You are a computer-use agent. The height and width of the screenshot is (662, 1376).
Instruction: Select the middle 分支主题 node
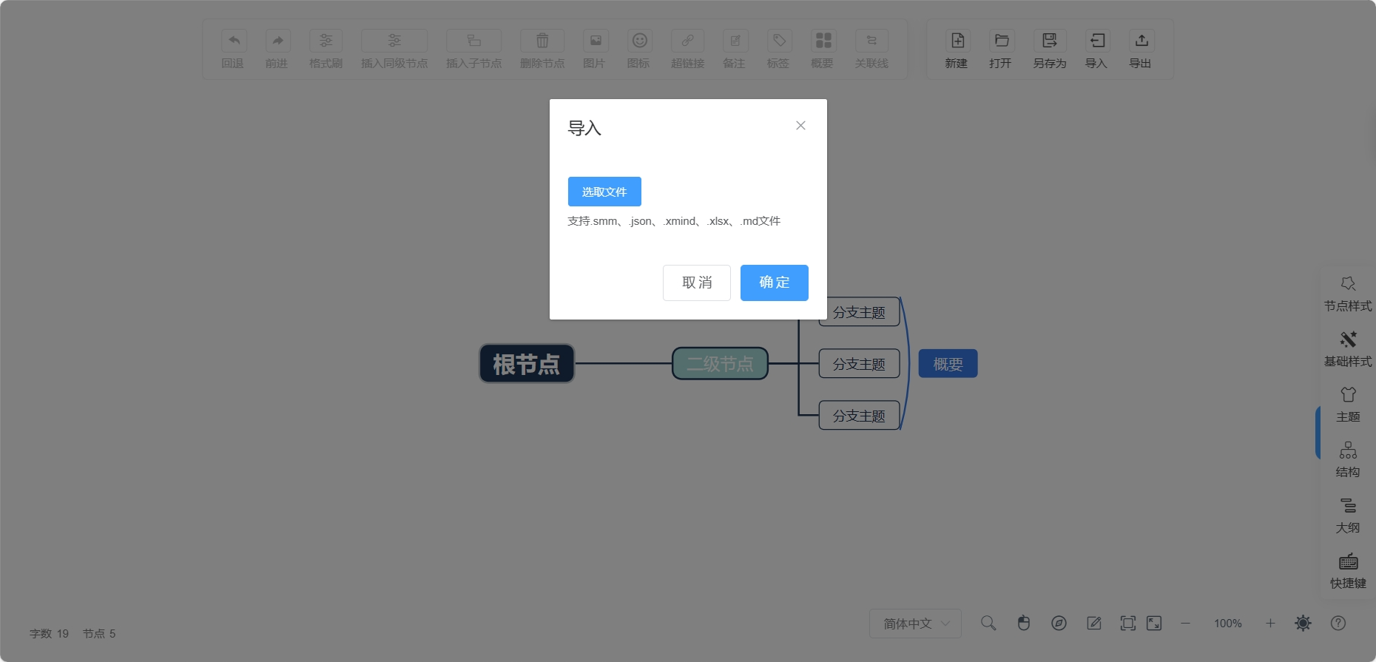859,364
